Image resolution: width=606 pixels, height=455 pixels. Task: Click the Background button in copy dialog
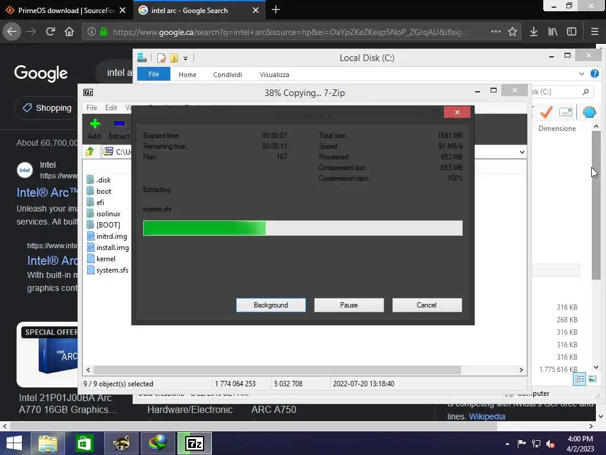tap(271, 305)
